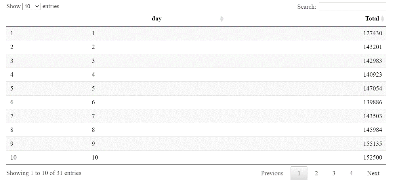Click the ascending sort arrow beside Total
Screen dimensions: 397x180
(x=383, y=18)
